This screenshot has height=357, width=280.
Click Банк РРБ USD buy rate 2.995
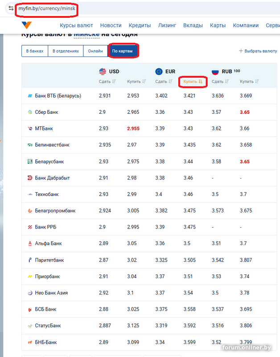point(133,227)
